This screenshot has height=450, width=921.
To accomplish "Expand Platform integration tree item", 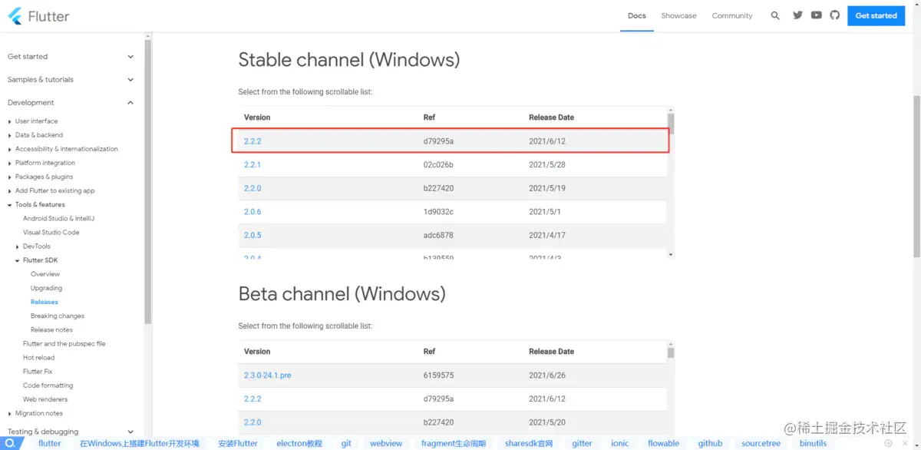I will 45,163.
